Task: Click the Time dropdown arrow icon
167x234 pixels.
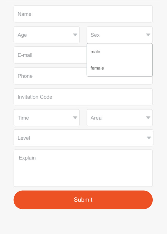Action: [x=75, y=118]
